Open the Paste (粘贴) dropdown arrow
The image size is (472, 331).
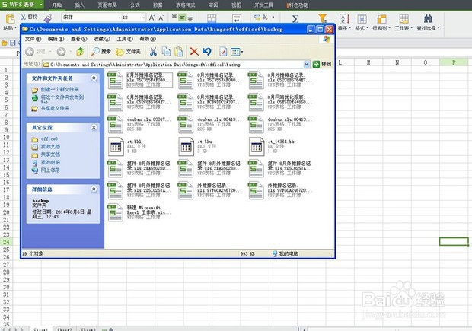click(15, 28)
